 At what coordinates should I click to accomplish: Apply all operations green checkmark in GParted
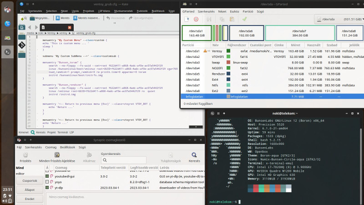click(244, 19)
